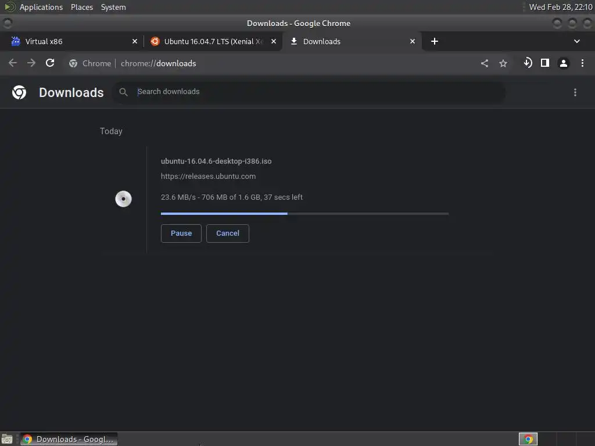Image resolution: width=595 pixels, height=446 pixels.
Task: Click the taskbar Downloads - Google Chrome entry
Action: tap(69, 439)
